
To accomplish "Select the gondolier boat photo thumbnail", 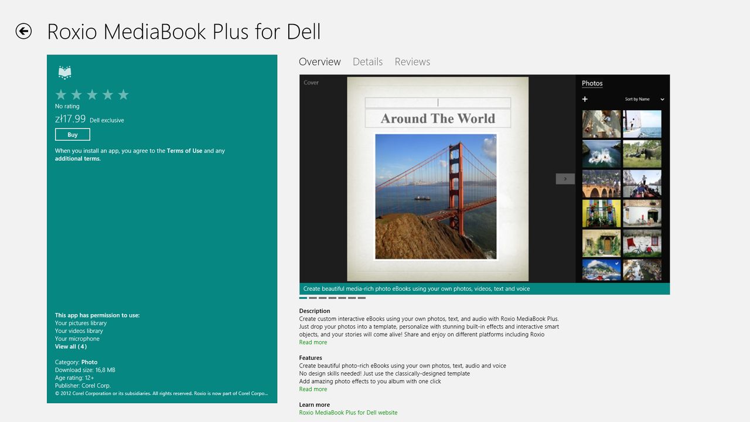I will (642, 184).
